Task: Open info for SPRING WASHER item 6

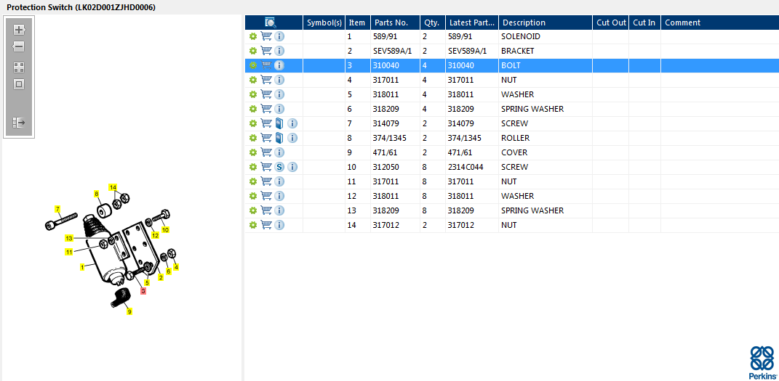Action: 279,109
